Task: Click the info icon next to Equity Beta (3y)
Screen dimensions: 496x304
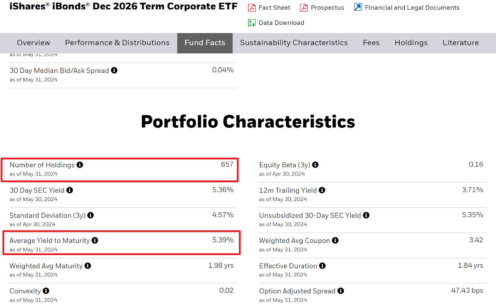Action: [315, 165]
